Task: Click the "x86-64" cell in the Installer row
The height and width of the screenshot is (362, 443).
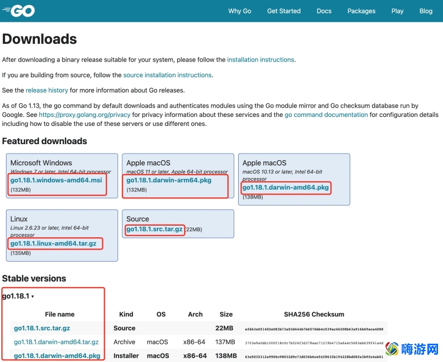Action: 195,356
